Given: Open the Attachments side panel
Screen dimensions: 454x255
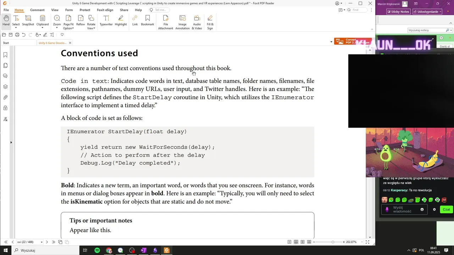Looking at the screenshot, I should (x=5, y=97).
